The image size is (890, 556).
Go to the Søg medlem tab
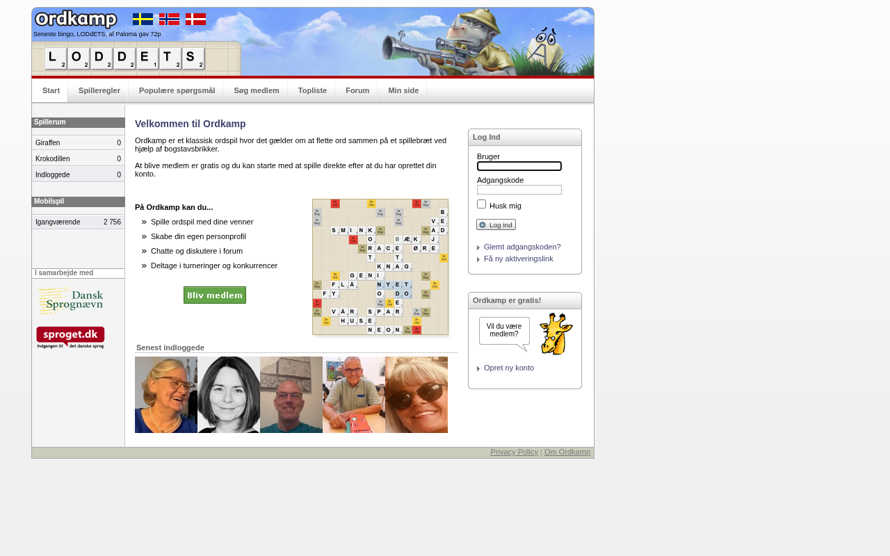pyautogui.click(x=257, y=91)
